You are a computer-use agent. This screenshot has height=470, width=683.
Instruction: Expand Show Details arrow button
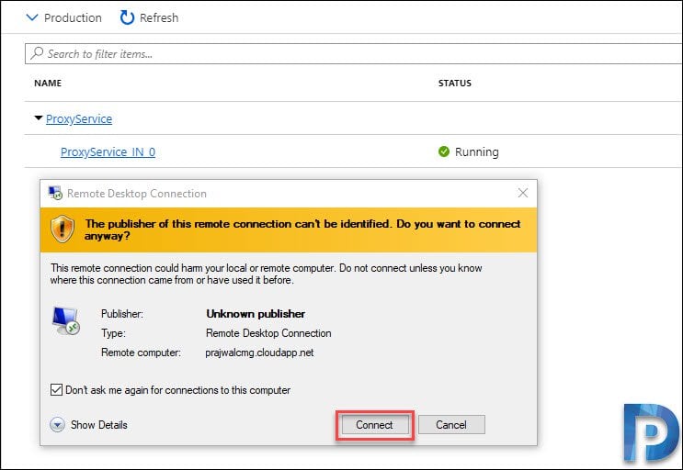57,424
